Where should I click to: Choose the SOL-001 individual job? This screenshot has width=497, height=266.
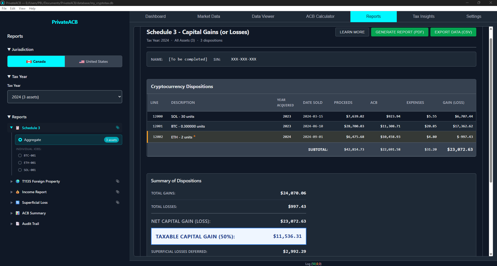pos(20,170)
